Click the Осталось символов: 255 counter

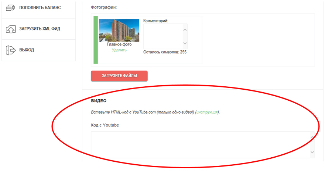pos(165,52)
